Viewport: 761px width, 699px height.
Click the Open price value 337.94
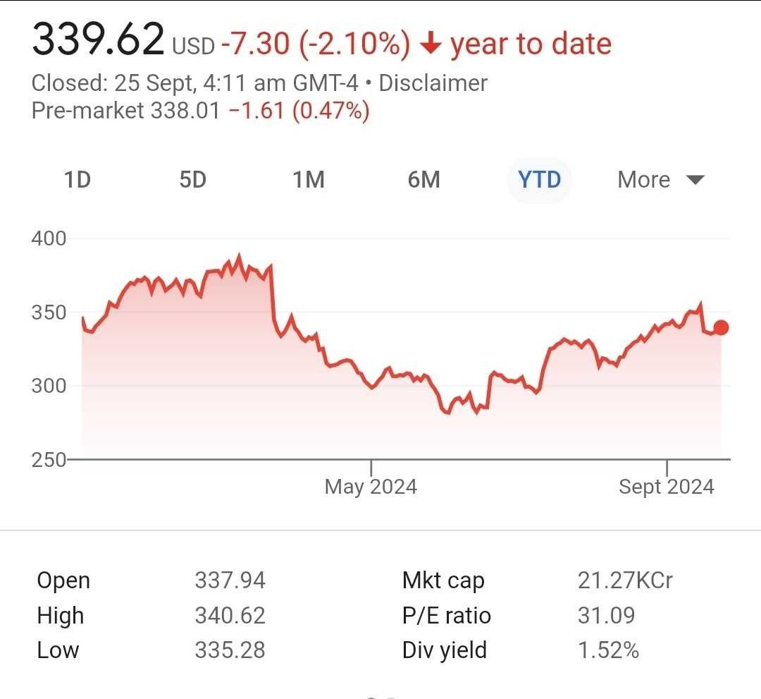coord(230,581)
